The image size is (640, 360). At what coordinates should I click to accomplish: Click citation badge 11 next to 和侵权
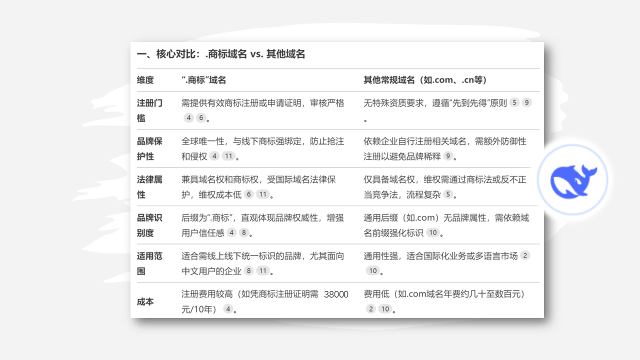[x=228, y=155]
